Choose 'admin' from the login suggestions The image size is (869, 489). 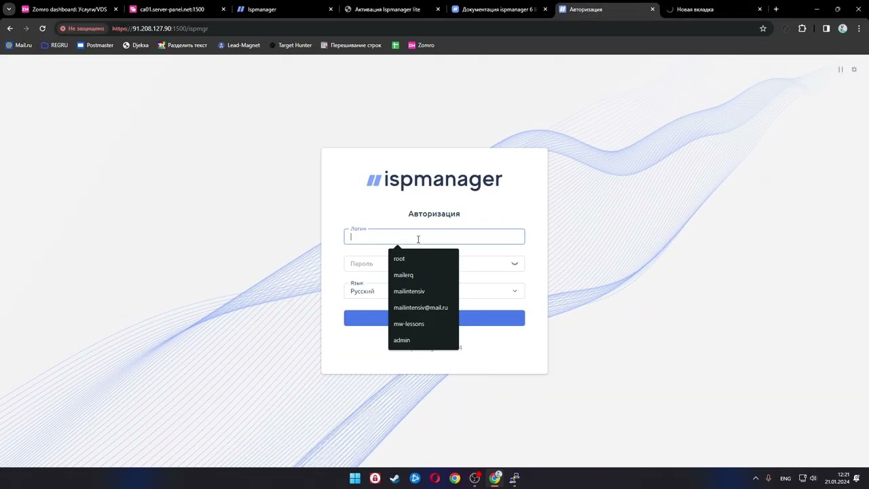tap(424, 340)
